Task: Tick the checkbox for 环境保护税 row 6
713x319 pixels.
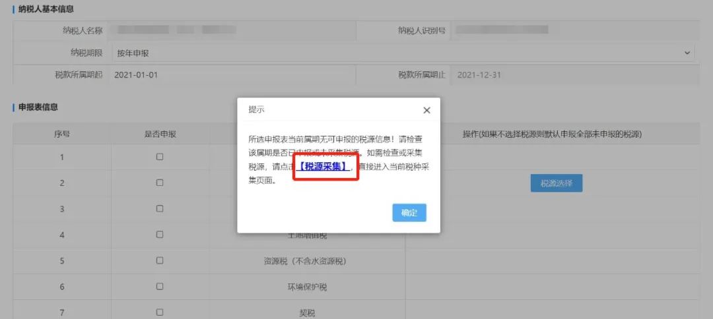Action: point(160,287)
